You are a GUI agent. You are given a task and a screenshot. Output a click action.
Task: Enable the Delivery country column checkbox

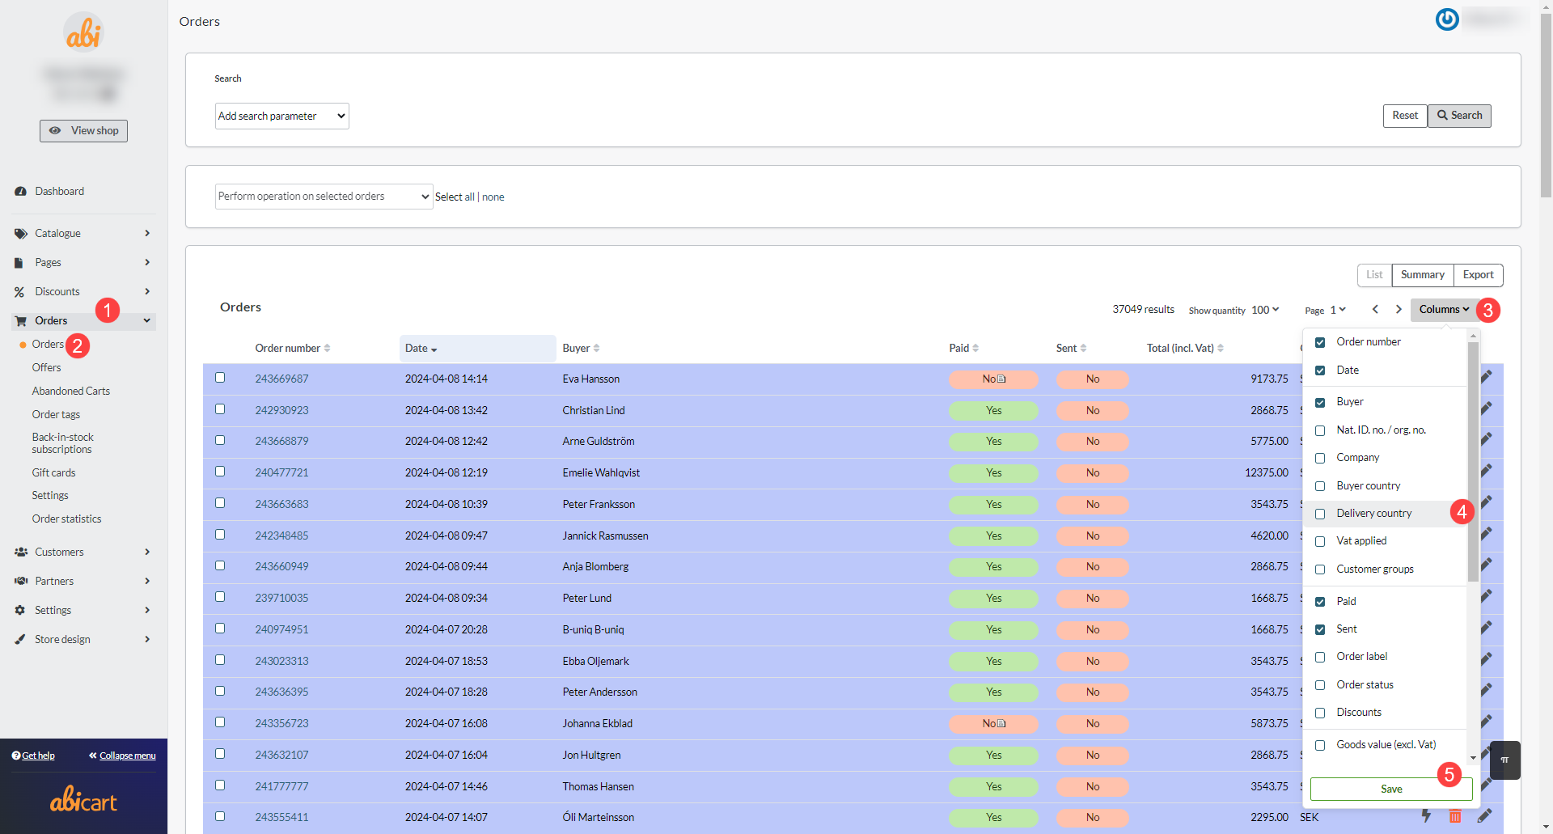[1320, 514]
